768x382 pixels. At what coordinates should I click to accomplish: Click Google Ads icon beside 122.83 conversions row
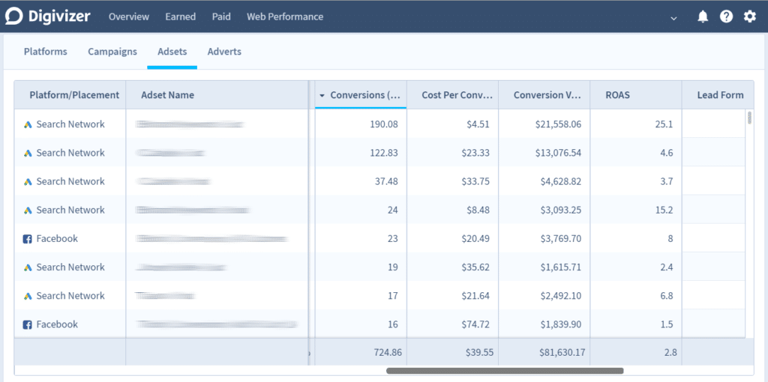point(28,153)
